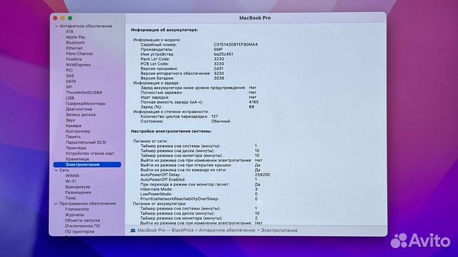458x257 pixels.
Task: Open Запись дисков entry
Action: pyautogui.click(x=80, y=114)
